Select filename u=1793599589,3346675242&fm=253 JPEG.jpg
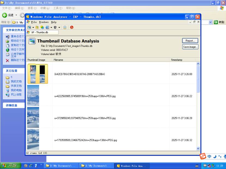Viewport: 226px width, 169px height. tap(86, 140)
